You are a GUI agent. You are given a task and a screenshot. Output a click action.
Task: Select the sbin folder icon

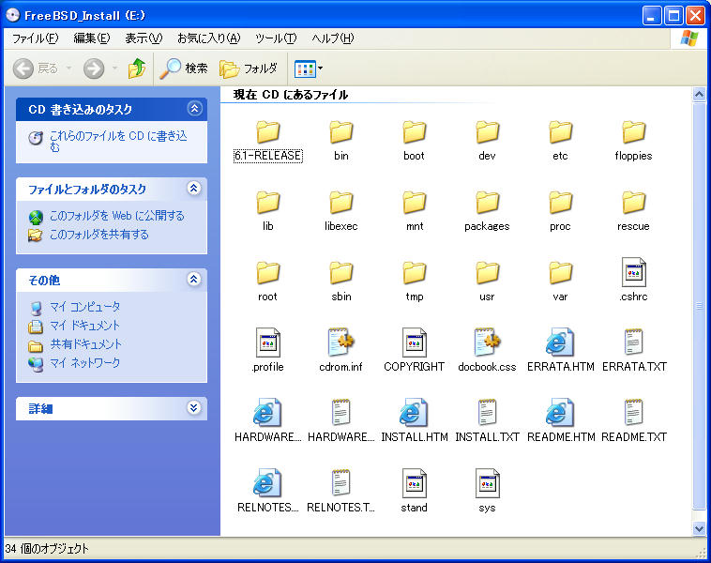[x=341, y=273]
